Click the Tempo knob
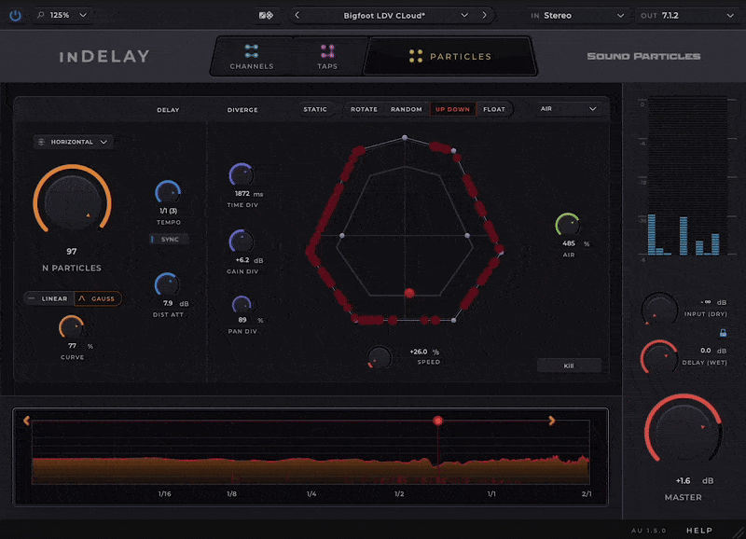Viewport: 746px width, 539px height. point(168,193)
